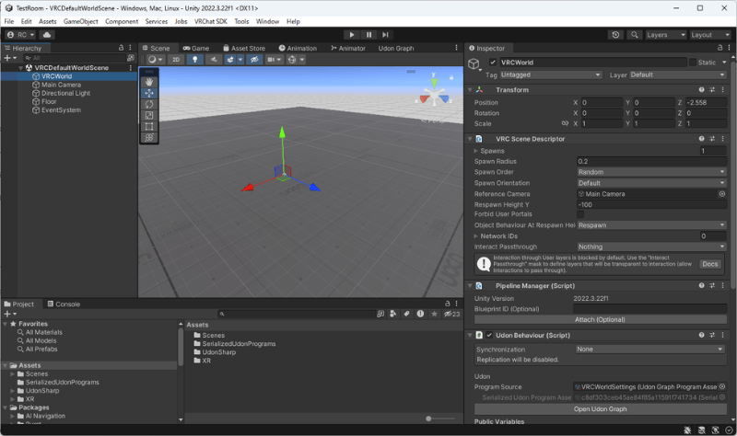Screen dimensions: 737x436
Task: Open Transform component help icon
Action: [x=701, y=89]
